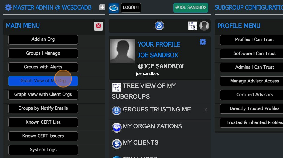Close the Main Menu panel
The height and width of the screenshot is (158, 283).
click(x=98, y=26)
